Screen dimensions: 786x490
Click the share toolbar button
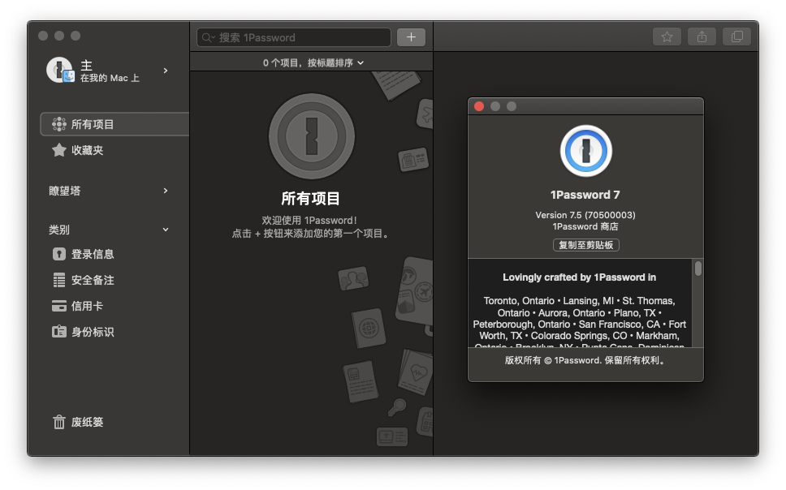tap(702, 37)
